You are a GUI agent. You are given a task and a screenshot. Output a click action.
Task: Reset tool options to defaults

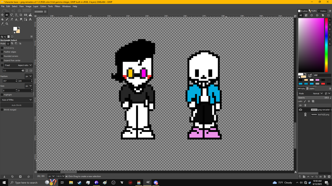[x=28, y=176]
